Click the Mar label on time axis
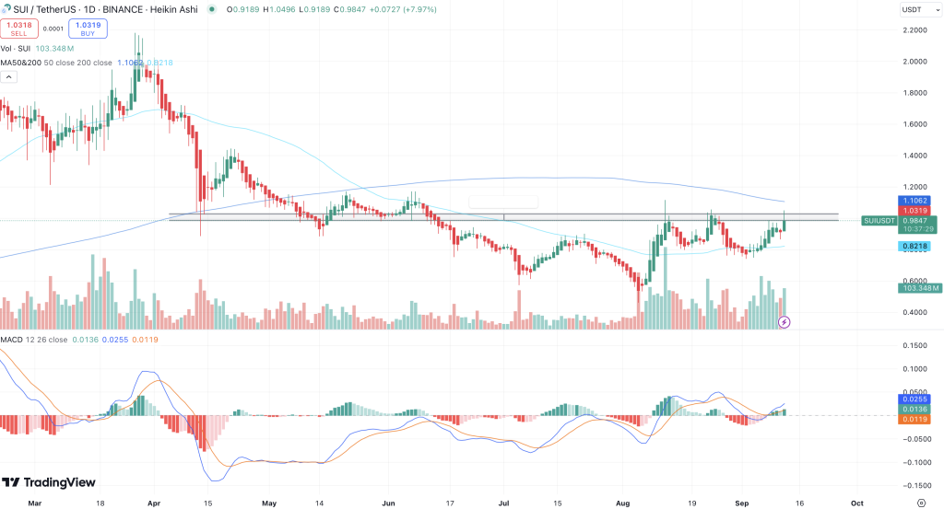The height and width of the screenshot is (509, 944). [34, 503]
